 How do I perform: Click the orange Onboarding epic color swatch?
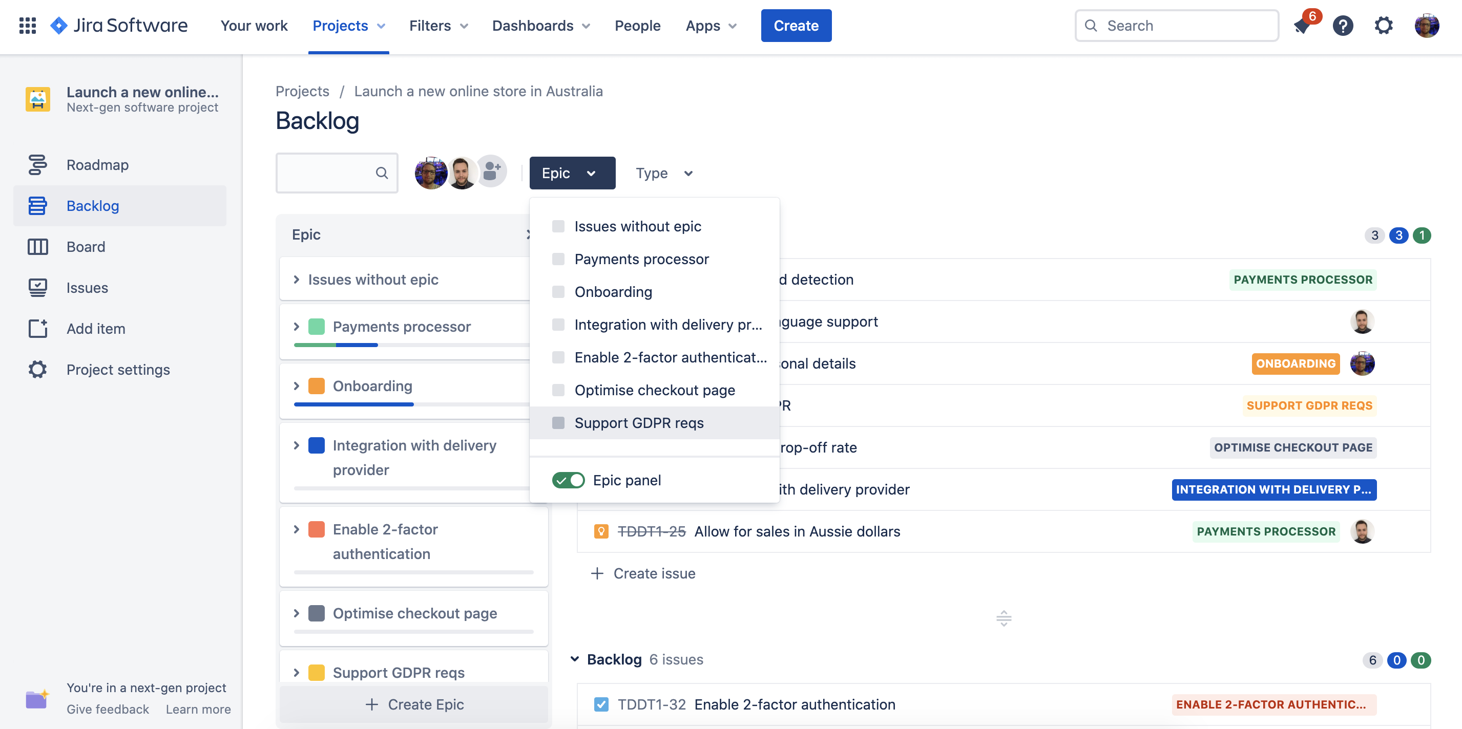[x=316, y=387]
